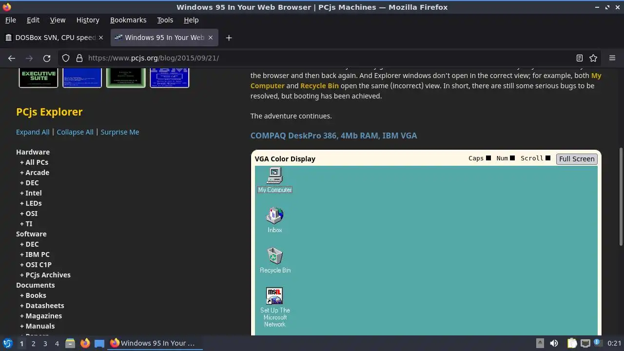Go back to the previous page
The height and width of the screenshot is (351, 624).
point(12,58)
